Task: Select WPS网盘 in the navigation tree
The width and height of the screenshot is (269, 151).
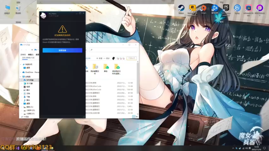Action: pyautogui.click(x=29, y=80)
